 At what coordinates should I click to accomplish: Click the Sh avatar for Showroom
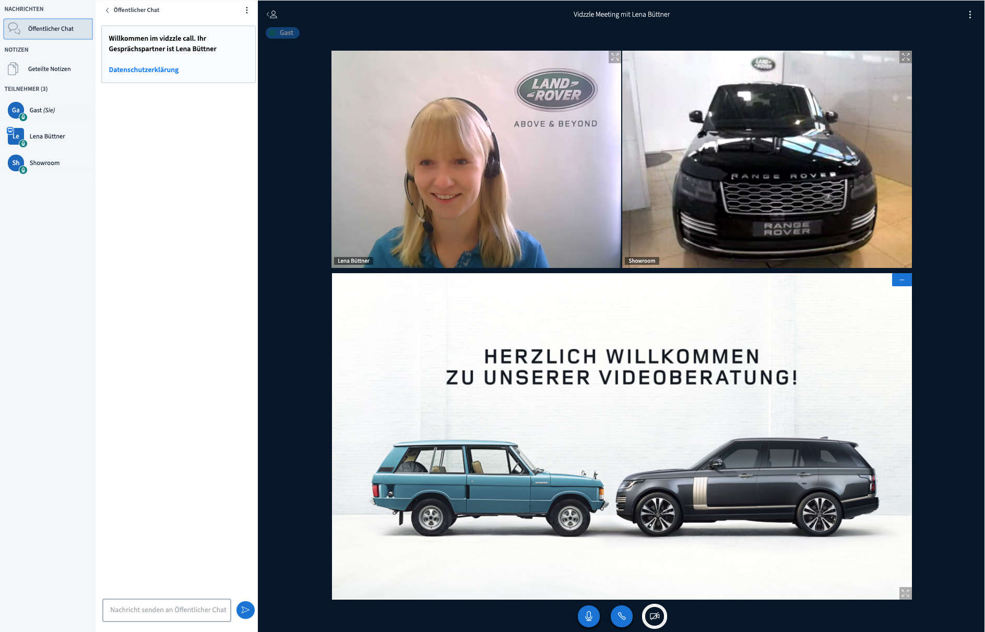(x=16, y=163)
